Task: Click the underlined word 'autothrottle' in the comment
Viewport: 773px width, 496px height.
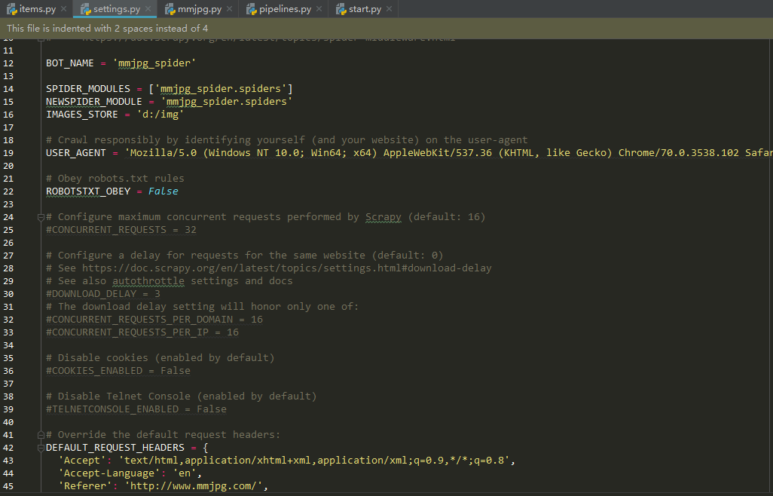Action: 148,281
